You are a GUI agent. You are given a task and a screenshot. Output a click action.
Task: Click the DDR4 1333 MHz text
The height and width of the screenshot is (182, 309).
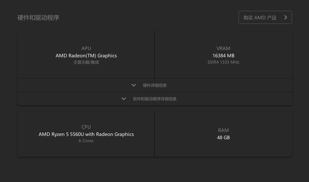[223, 62]
